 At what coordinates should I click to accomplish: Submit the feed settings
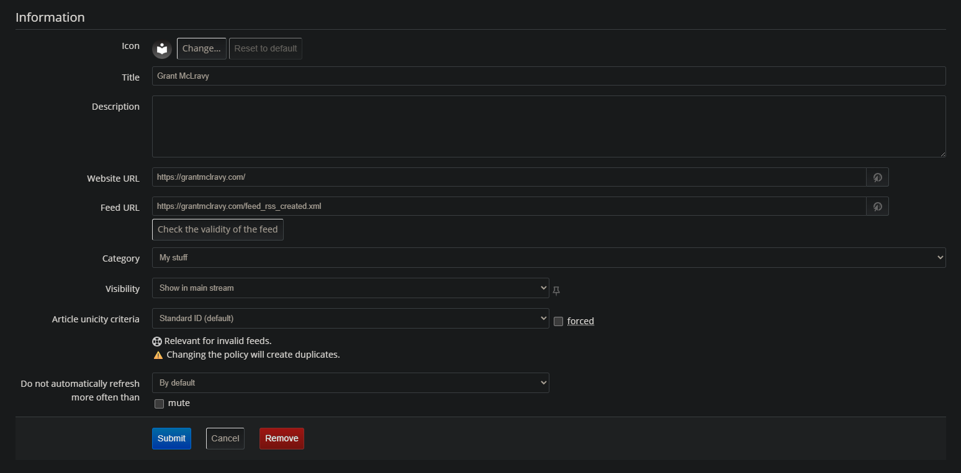coord(171,438)
